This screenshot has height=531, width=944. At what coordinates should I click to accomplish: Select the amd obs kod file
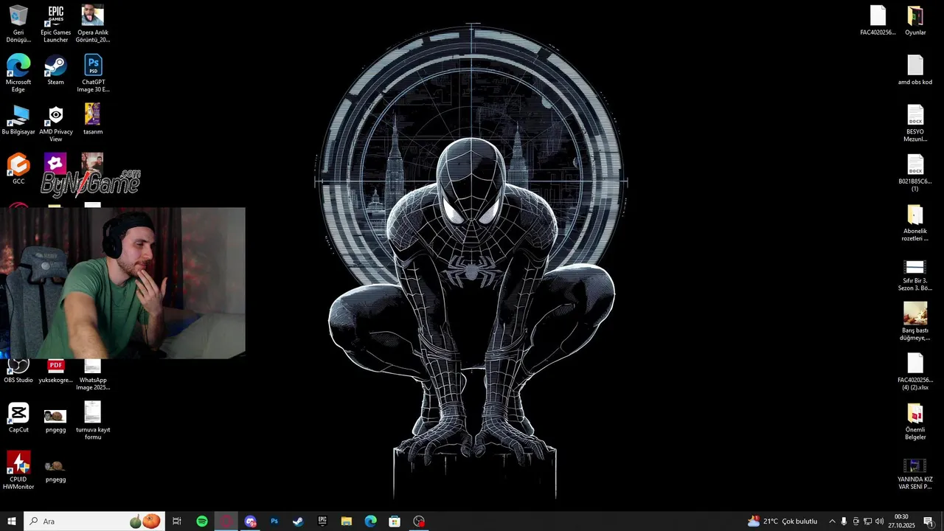tap(915, 69)
